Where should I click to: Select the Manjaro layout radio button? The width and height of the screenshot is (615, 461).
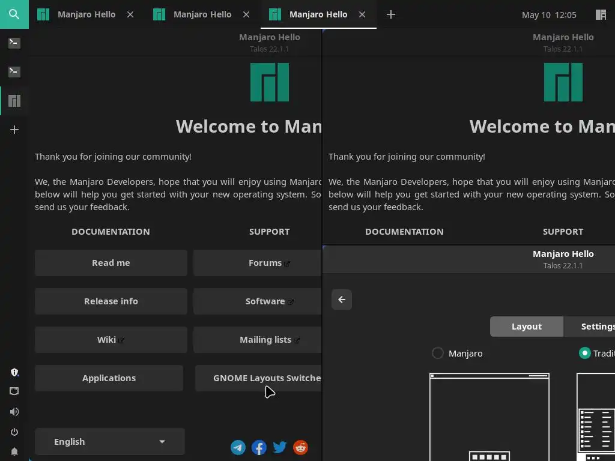pyautogui.click(x=438, y=353)
